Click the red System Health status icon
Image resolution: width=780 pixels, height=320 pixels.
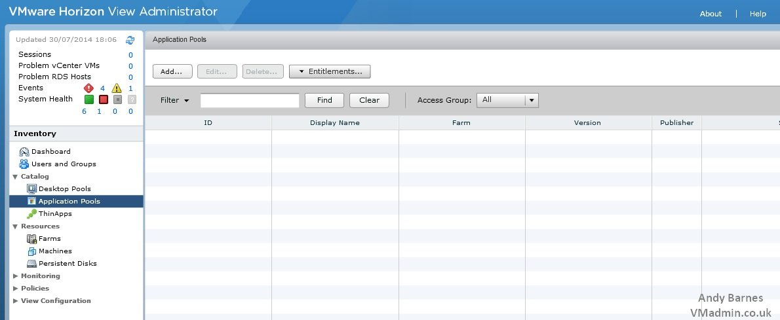[103, 99]
